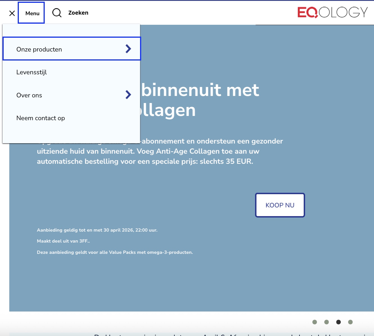Click the 'binnenuit met' banner heading
The height and width of the screenshot is (336, 374).
pyautogui.click(x=200, y=90)
